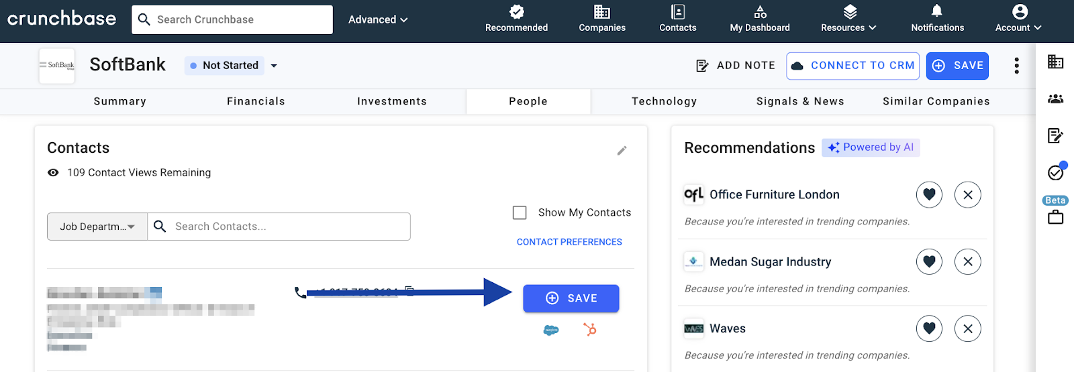Open the three-dot more options menu
Image resolution: width=1074 pixels, height=372 pixels.
point(1017,65)
